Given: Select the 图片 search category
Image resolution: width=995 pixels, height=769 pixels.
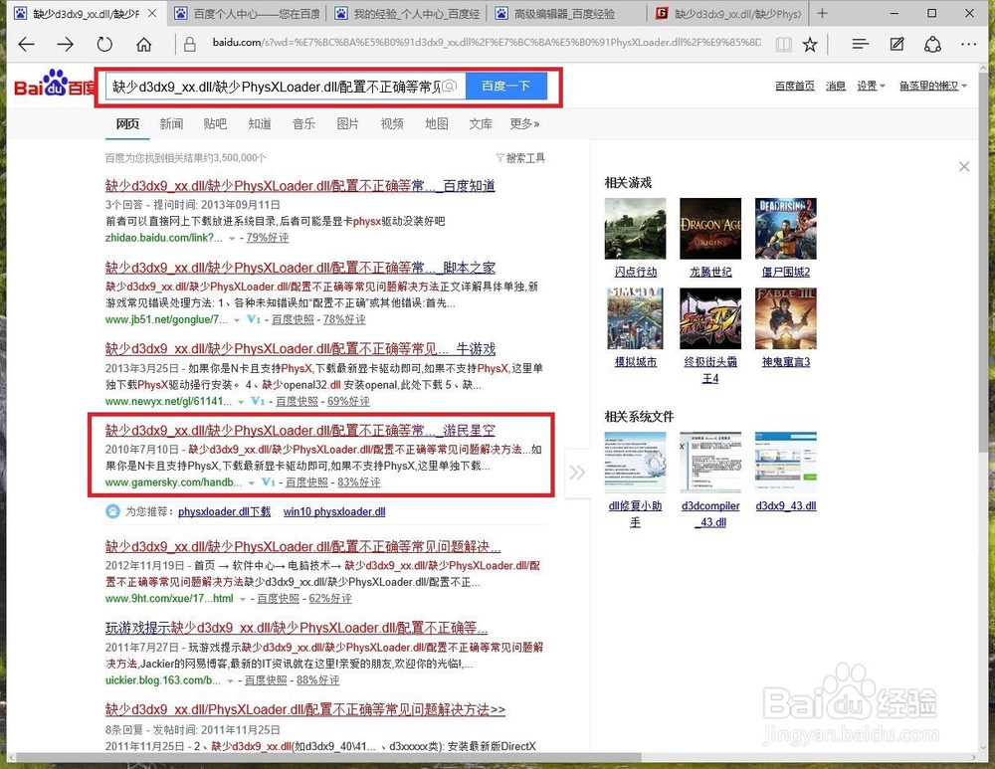Looking at the screenshot, I should point(347,123).
